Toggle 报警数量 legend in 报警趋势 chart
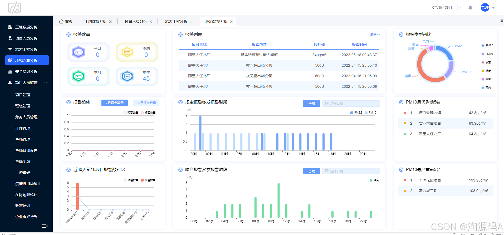Viewport: 504px width, 235px height. click(148, 113)
